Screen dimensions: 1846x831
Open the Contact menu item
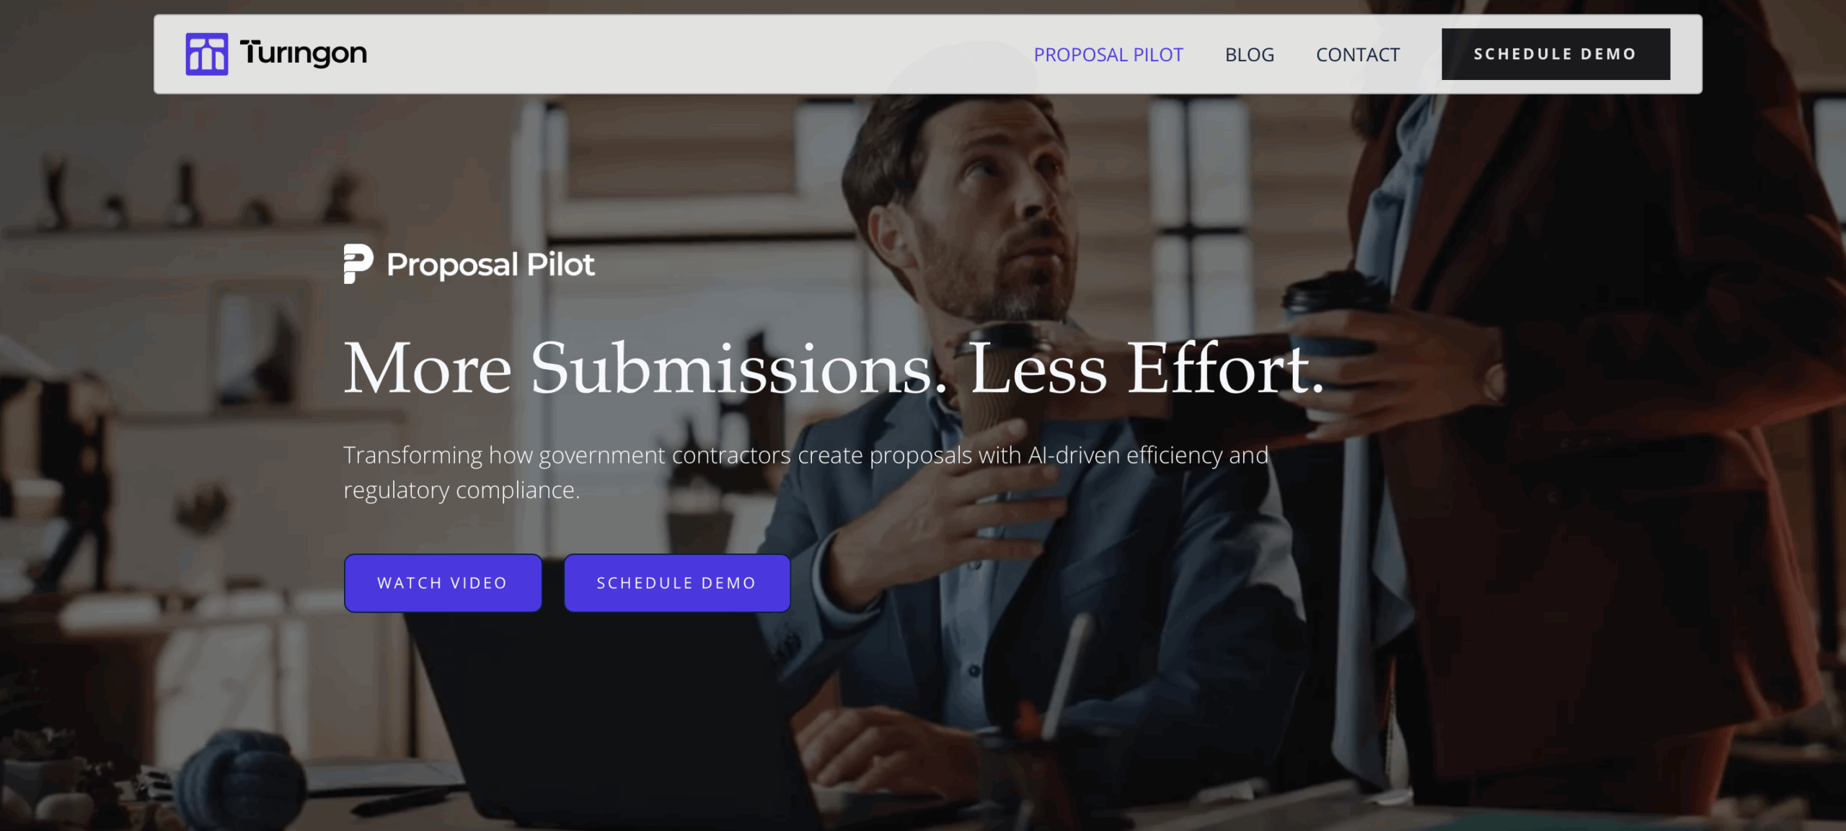pos(1358,55)
